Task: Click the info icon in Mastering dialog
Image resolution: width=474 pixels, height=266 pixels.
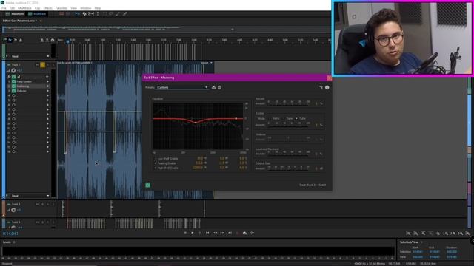Action: click(327, 87)
